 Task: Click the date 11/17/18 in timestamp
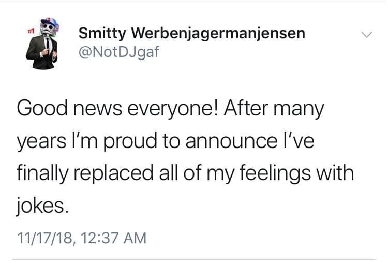click(x=46, y=238)
